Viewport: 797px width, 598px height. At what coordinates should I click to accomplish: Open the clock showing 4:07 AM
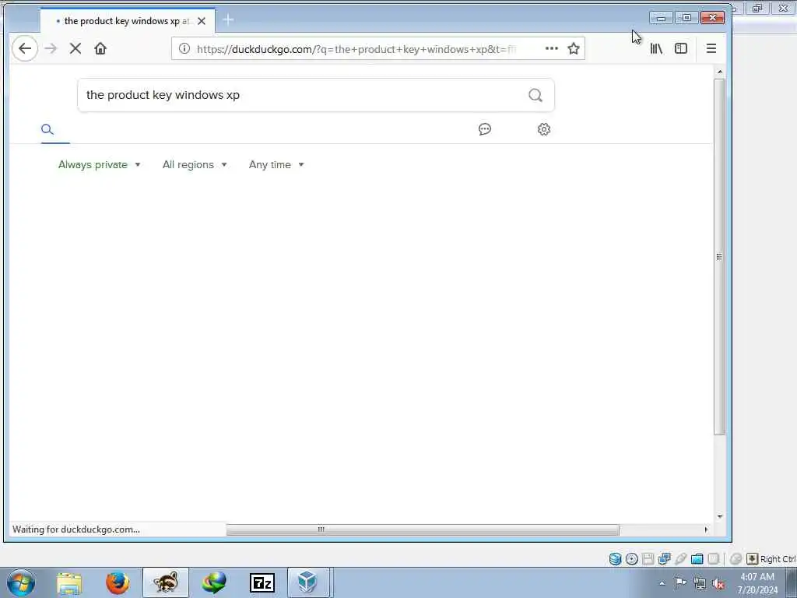click(x=757, y=583)
